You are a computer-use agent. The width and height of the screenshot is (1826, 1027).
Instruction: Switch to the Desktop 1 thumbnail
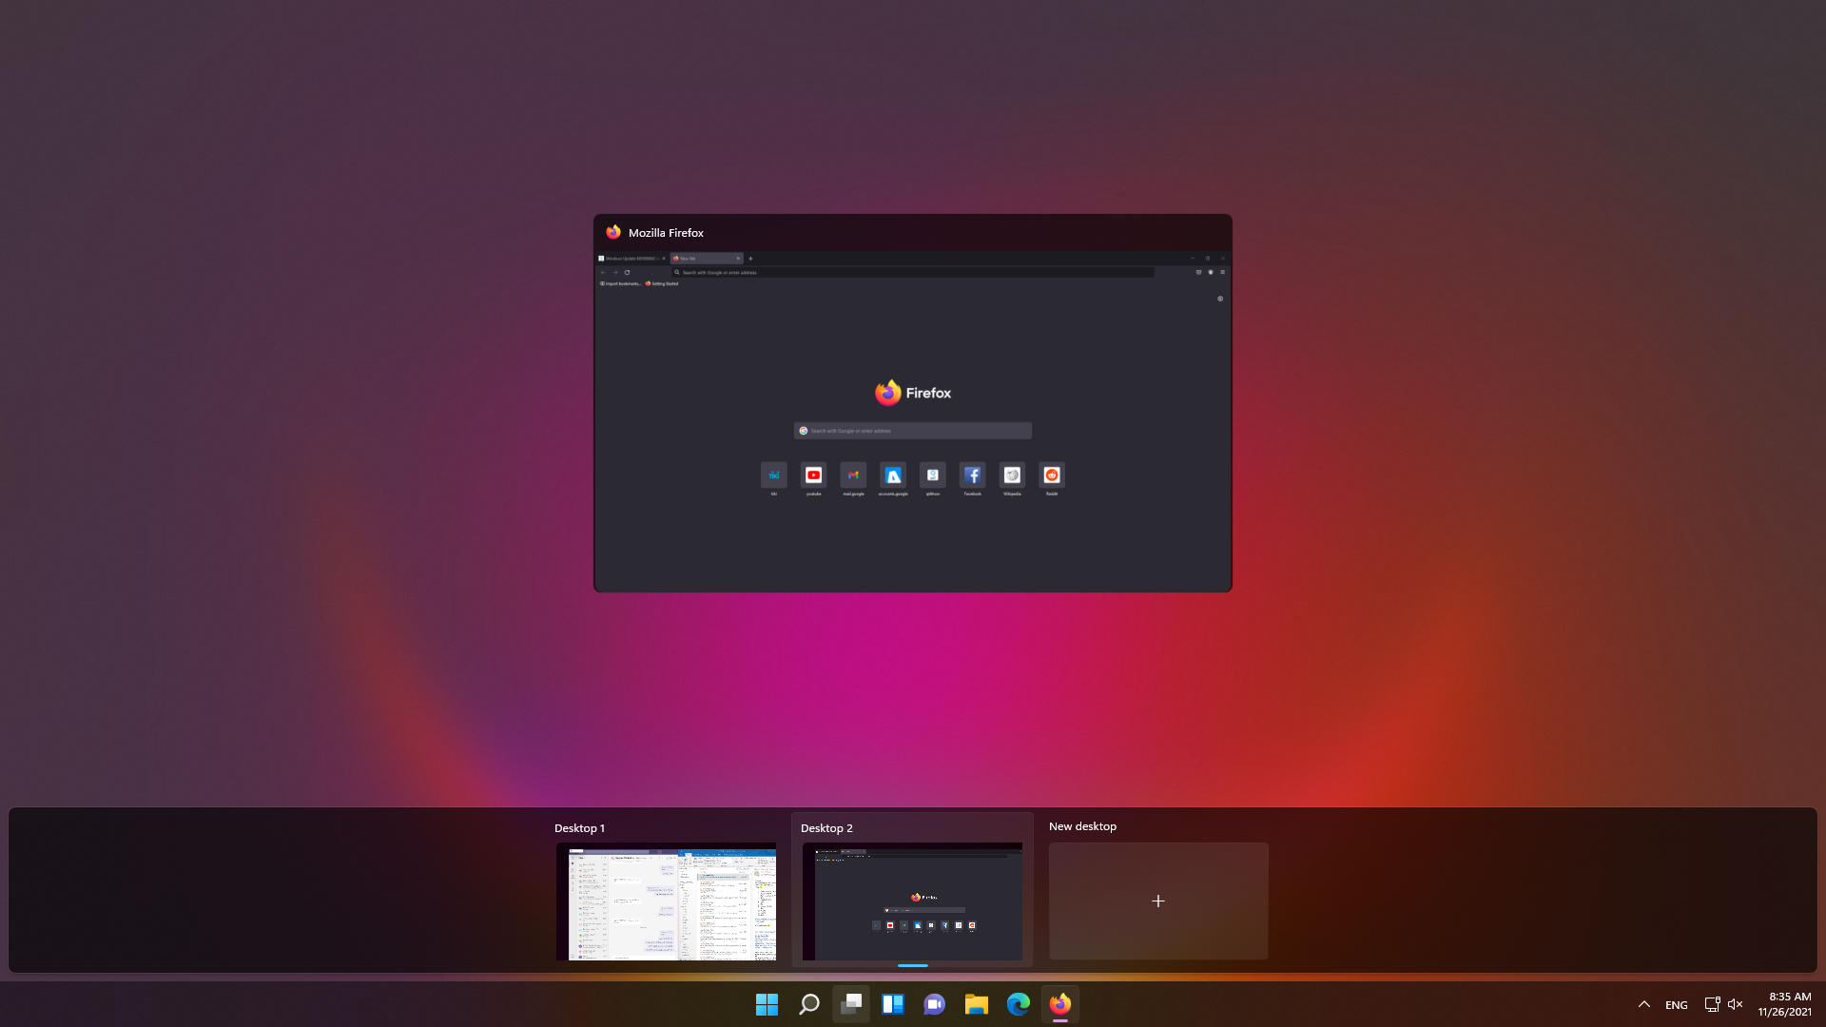click(666, 901)
